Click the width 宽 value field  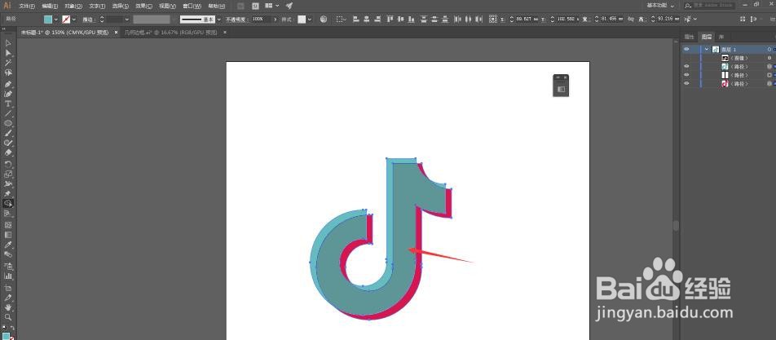click(611, 19)
